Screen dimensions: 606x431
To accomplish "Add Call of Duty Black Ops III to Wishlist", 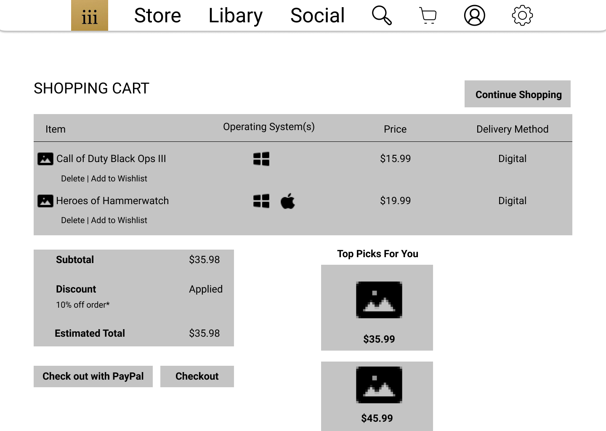I will pos(119,178).
